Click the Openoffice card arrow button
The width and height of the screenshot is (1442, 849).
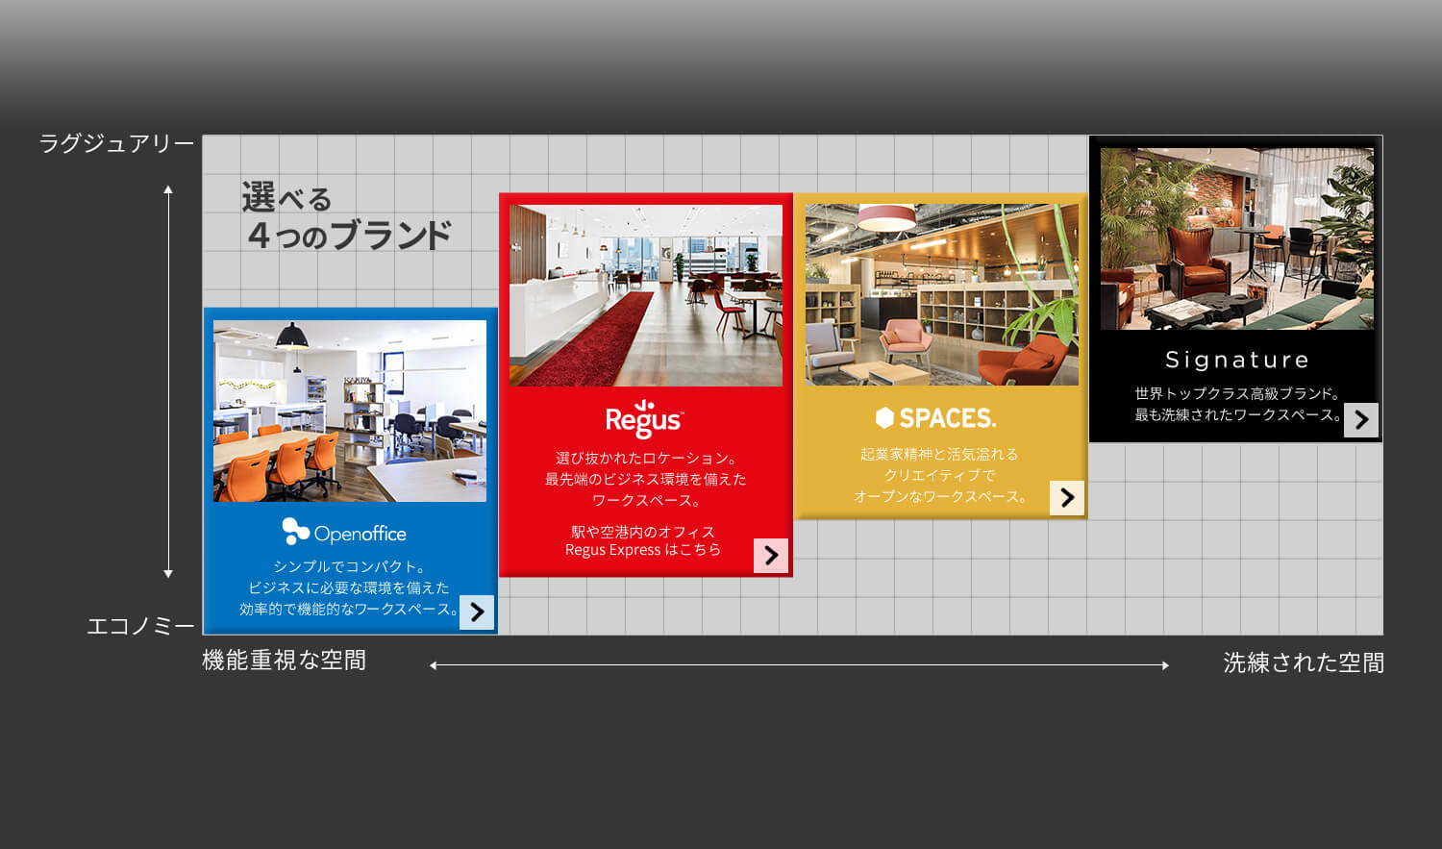tap(477, 612)
